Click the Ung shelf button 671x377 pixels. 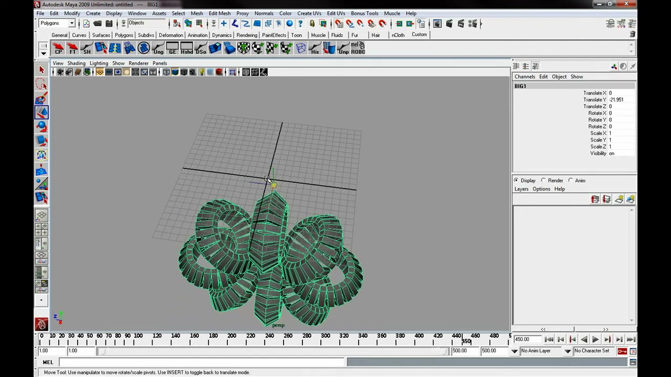tap(158, 48)
